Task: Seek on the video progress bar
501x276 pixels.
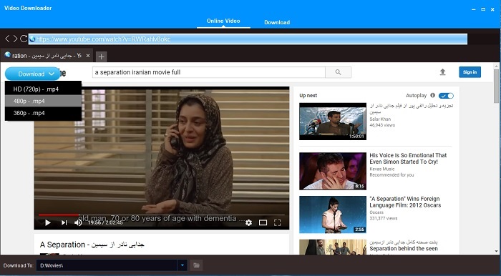Action: pyautogui.click(x=161, y=215)
